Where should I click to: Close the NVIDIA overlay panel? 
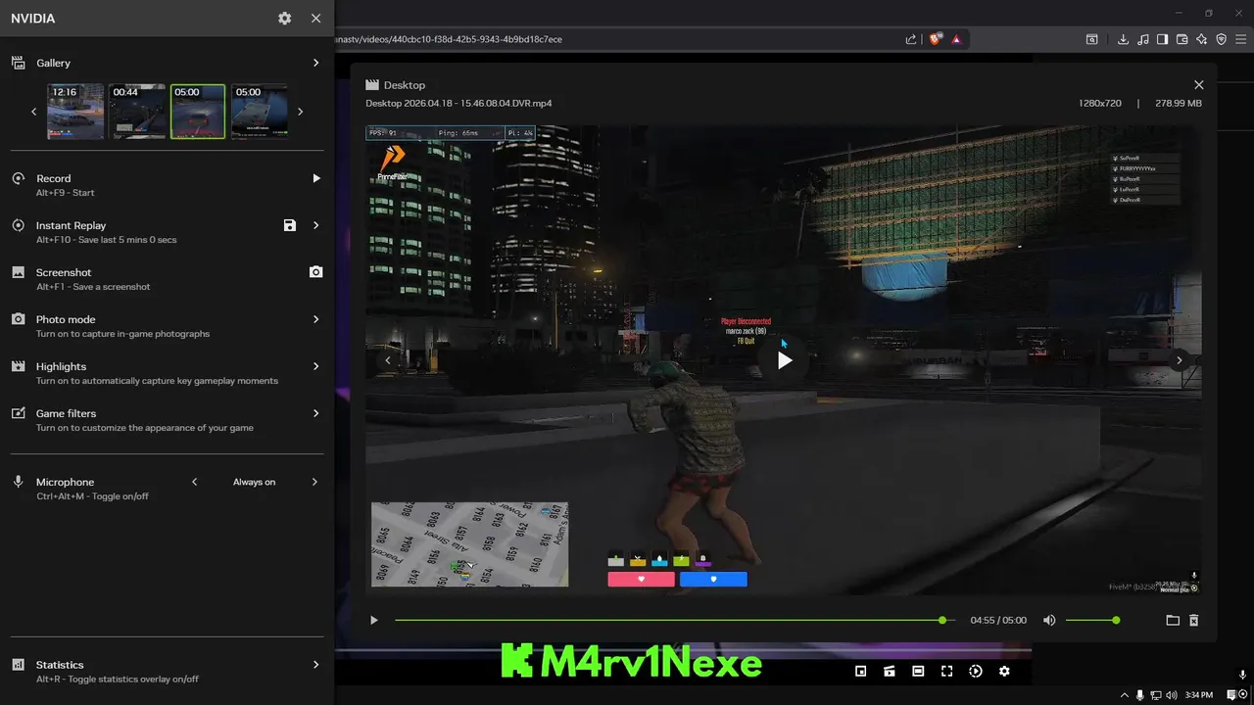(x=315, y=19)
